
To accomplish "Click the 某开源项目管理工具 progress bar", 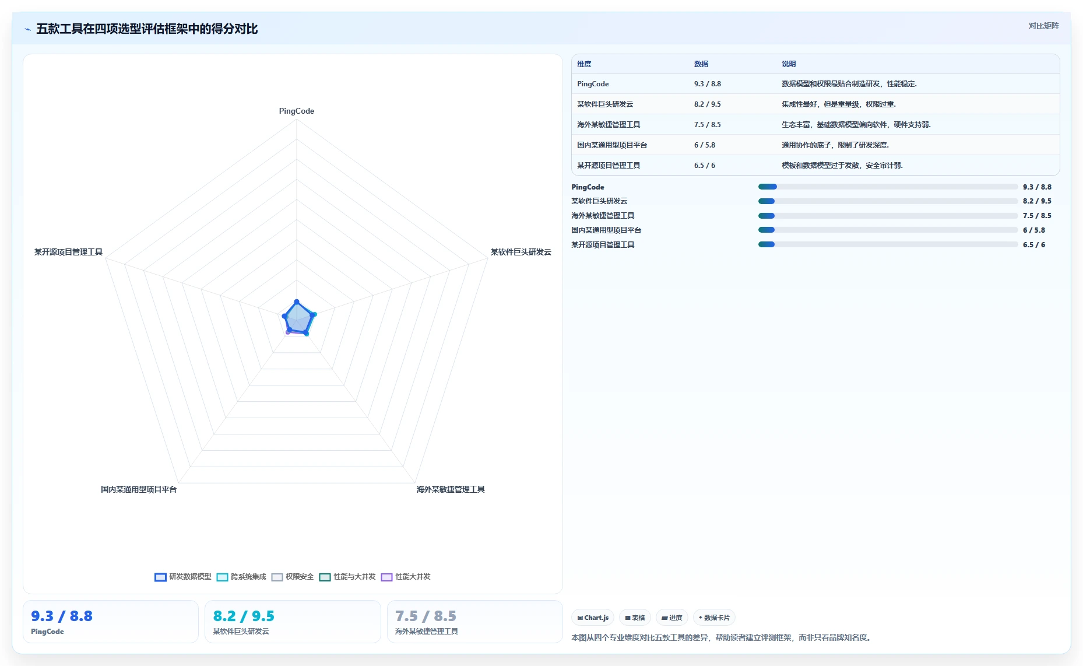I will [888, 244].
